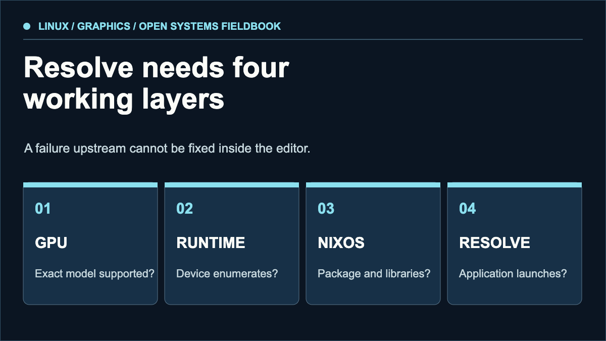Click the header text 'LINUX / GRAPHICS / OPEN SYSTEMS FIELDBOOK'

point(160,26)
